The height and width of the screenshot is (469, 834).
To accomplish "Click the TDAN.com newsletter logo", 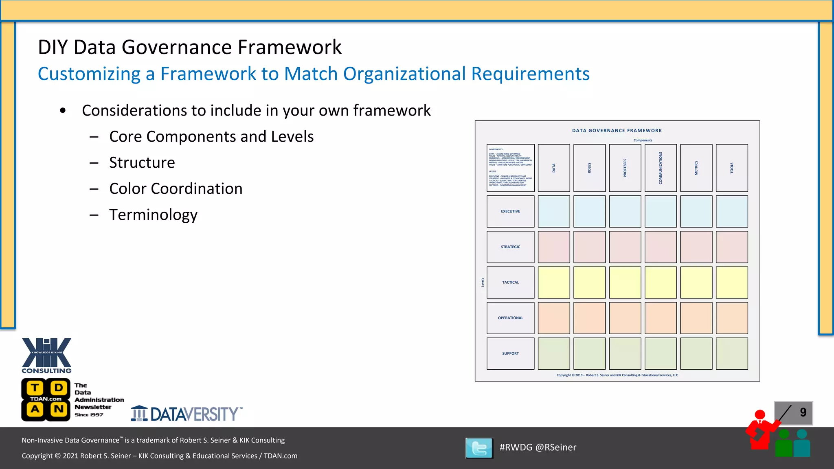I will (46, 399).
